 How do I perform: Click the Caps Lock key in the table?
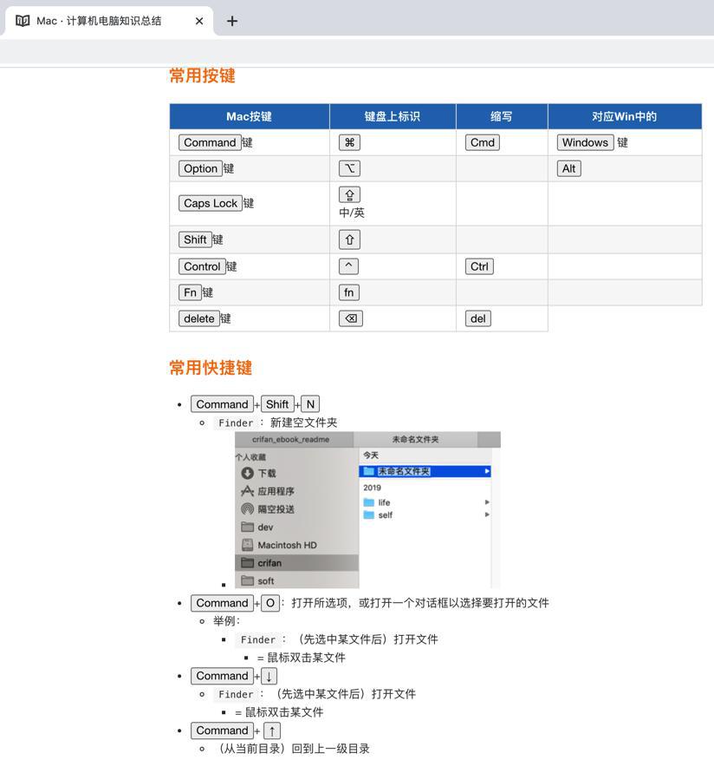pyautogui.click(x=211, y=203)
